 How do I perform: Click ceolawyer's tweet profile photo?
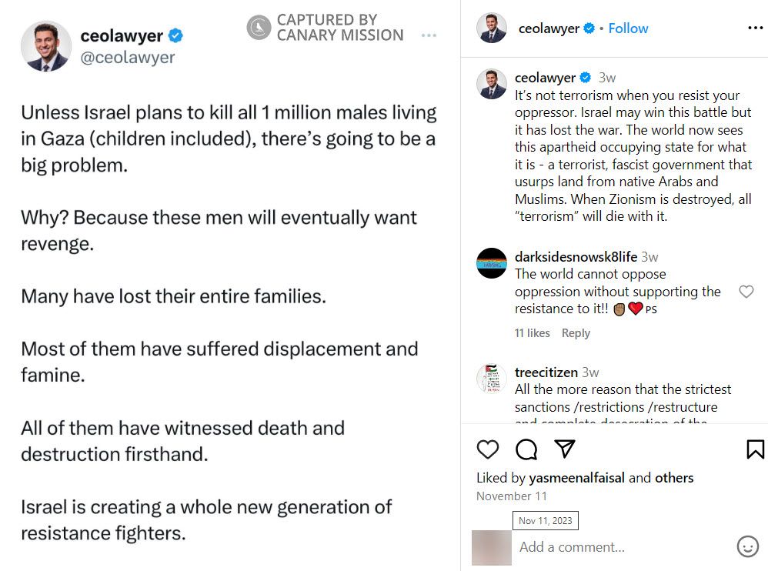pos(46,46)
